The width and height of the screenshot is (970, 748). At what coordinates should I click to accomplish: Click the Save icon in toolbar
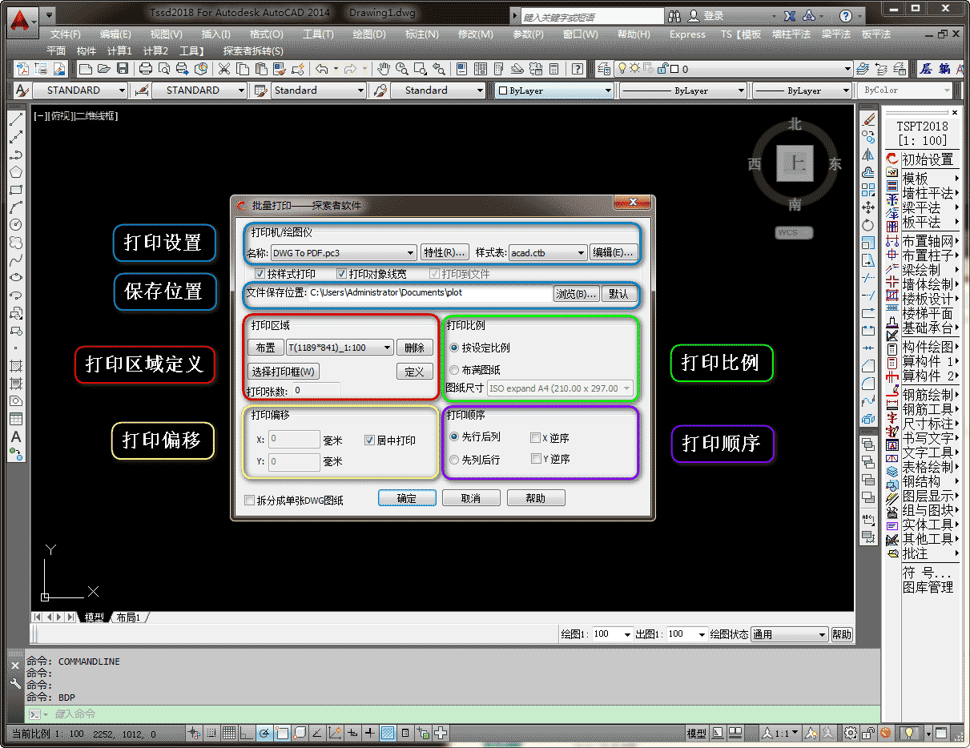pyautogui.click(x=123, y=69)
